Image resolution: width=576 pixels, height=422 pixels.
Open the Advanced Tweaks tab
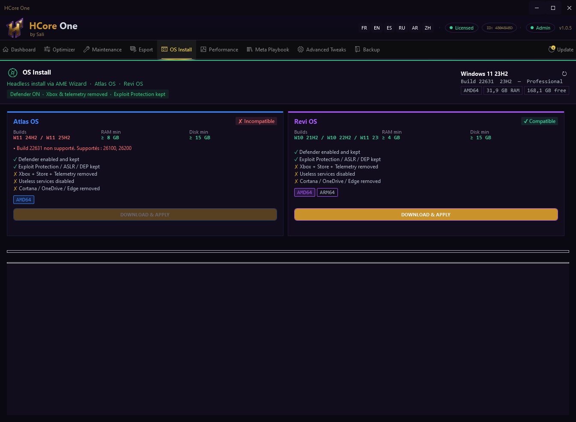(322, 50)
